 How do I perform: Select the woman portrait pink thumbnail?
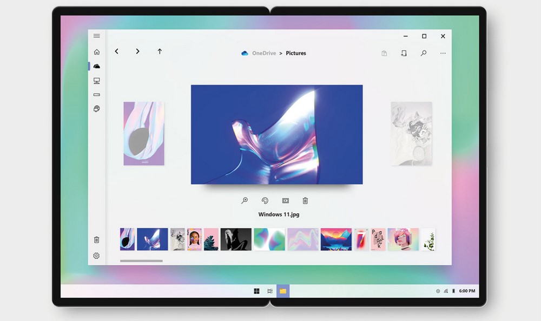click(194, 239)
